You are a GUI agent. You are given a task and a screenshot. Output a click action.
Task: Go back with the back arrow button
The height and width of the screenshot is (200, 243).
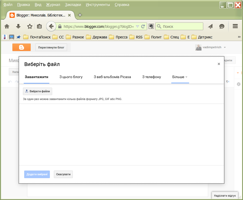click(x=51, y=26)
